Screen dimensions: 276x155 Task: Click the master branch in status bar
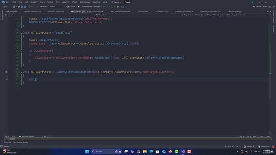tap(249, 146)
